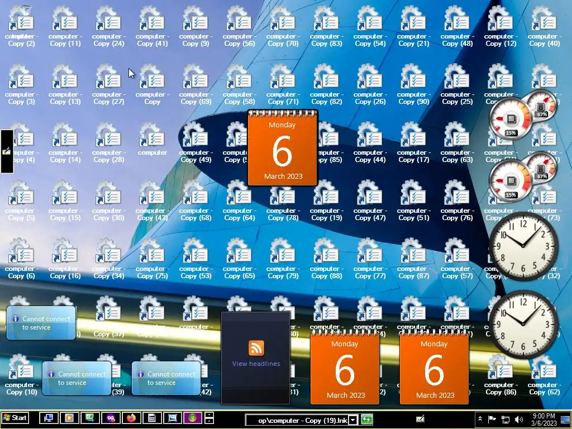572x429 pixels.
Task: Click the computer monitor taskbar icon next to Start
Action: (49, 418)
